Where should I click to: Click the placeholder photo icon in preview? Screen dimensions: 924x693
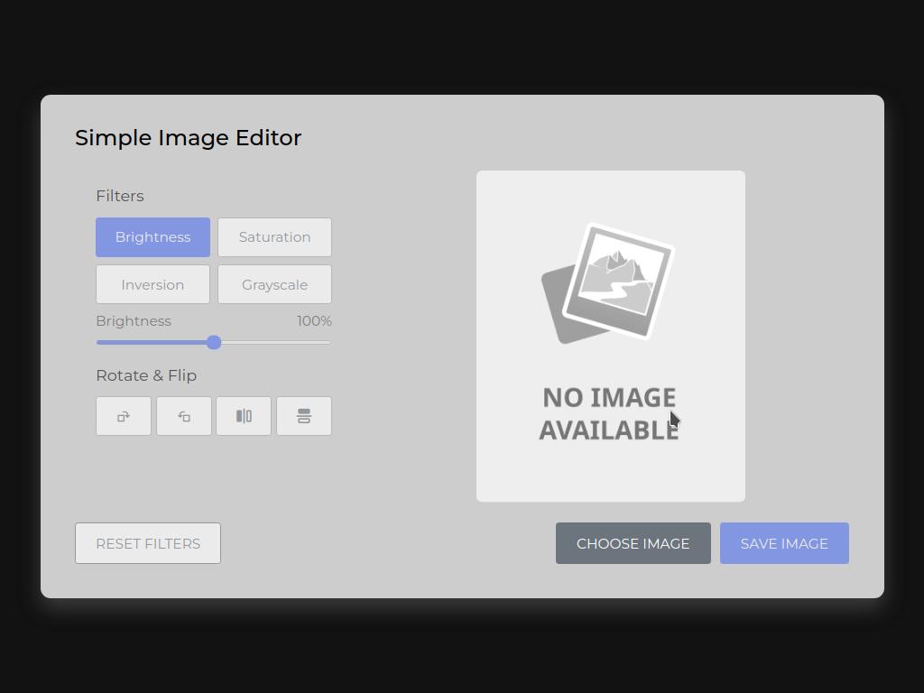pyautogui.click(x=608, y=282)
